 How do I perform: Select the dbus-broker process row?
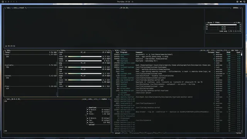pyautogui.click(x=177, y=112)
